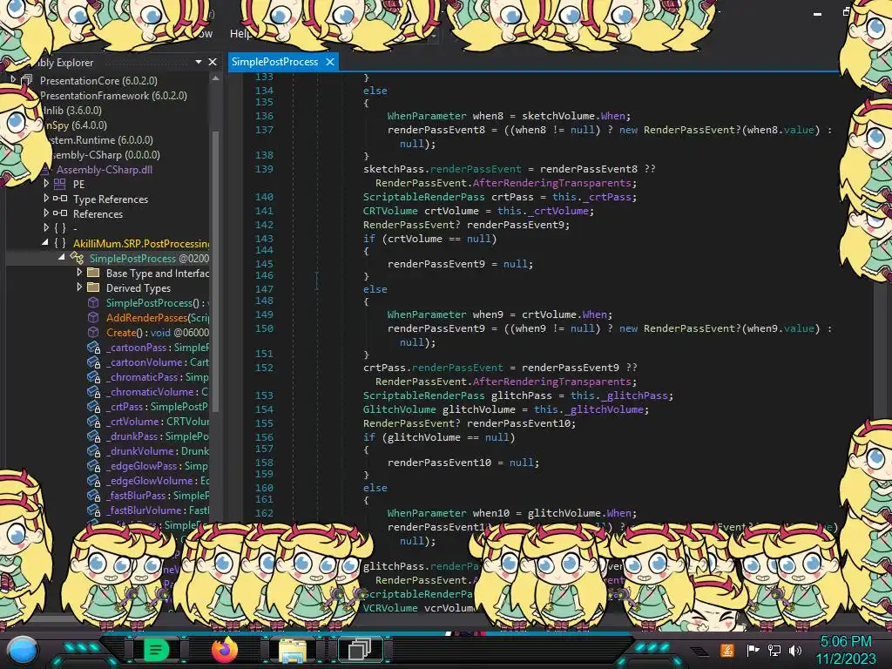Collapse the AkilliMum.SRP.PostProcessing namespace

[45, 243]
